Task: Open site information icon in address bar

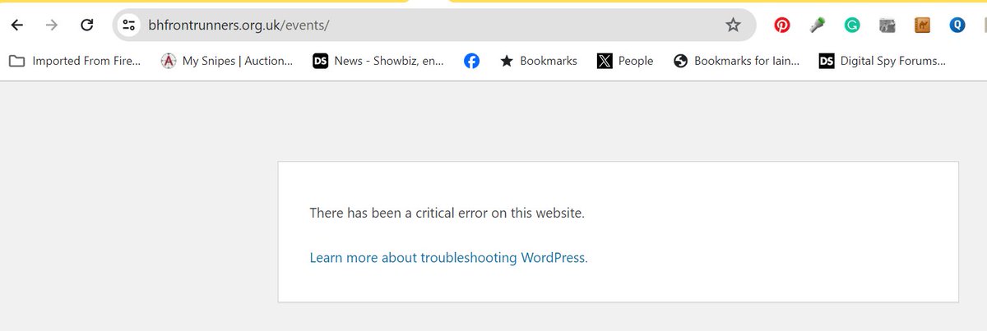Action: coord(128,25)
